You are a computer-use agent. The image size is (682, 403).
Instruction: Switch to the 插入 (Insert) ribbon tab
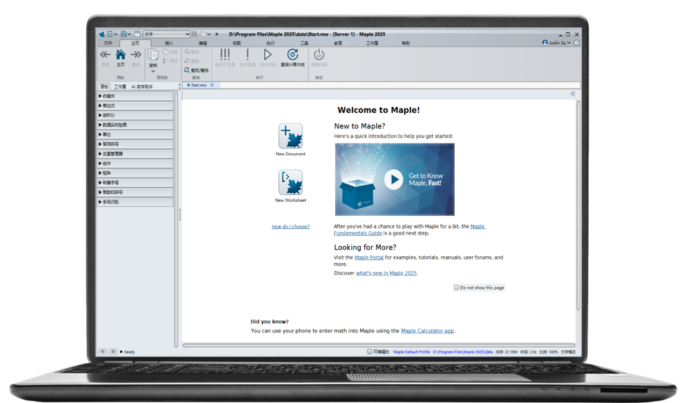(169, 43)
